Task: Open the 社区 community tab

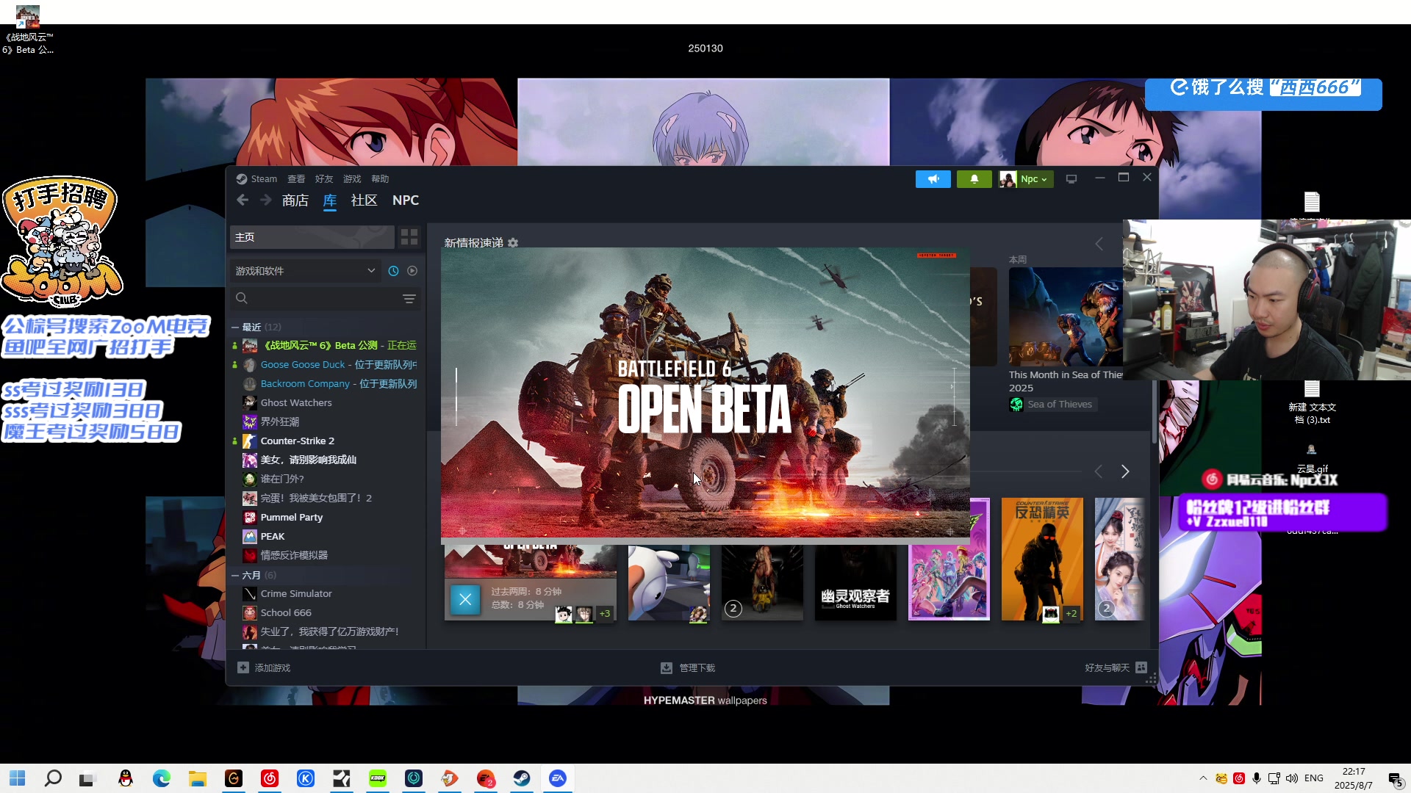Action: pos(364,200)
